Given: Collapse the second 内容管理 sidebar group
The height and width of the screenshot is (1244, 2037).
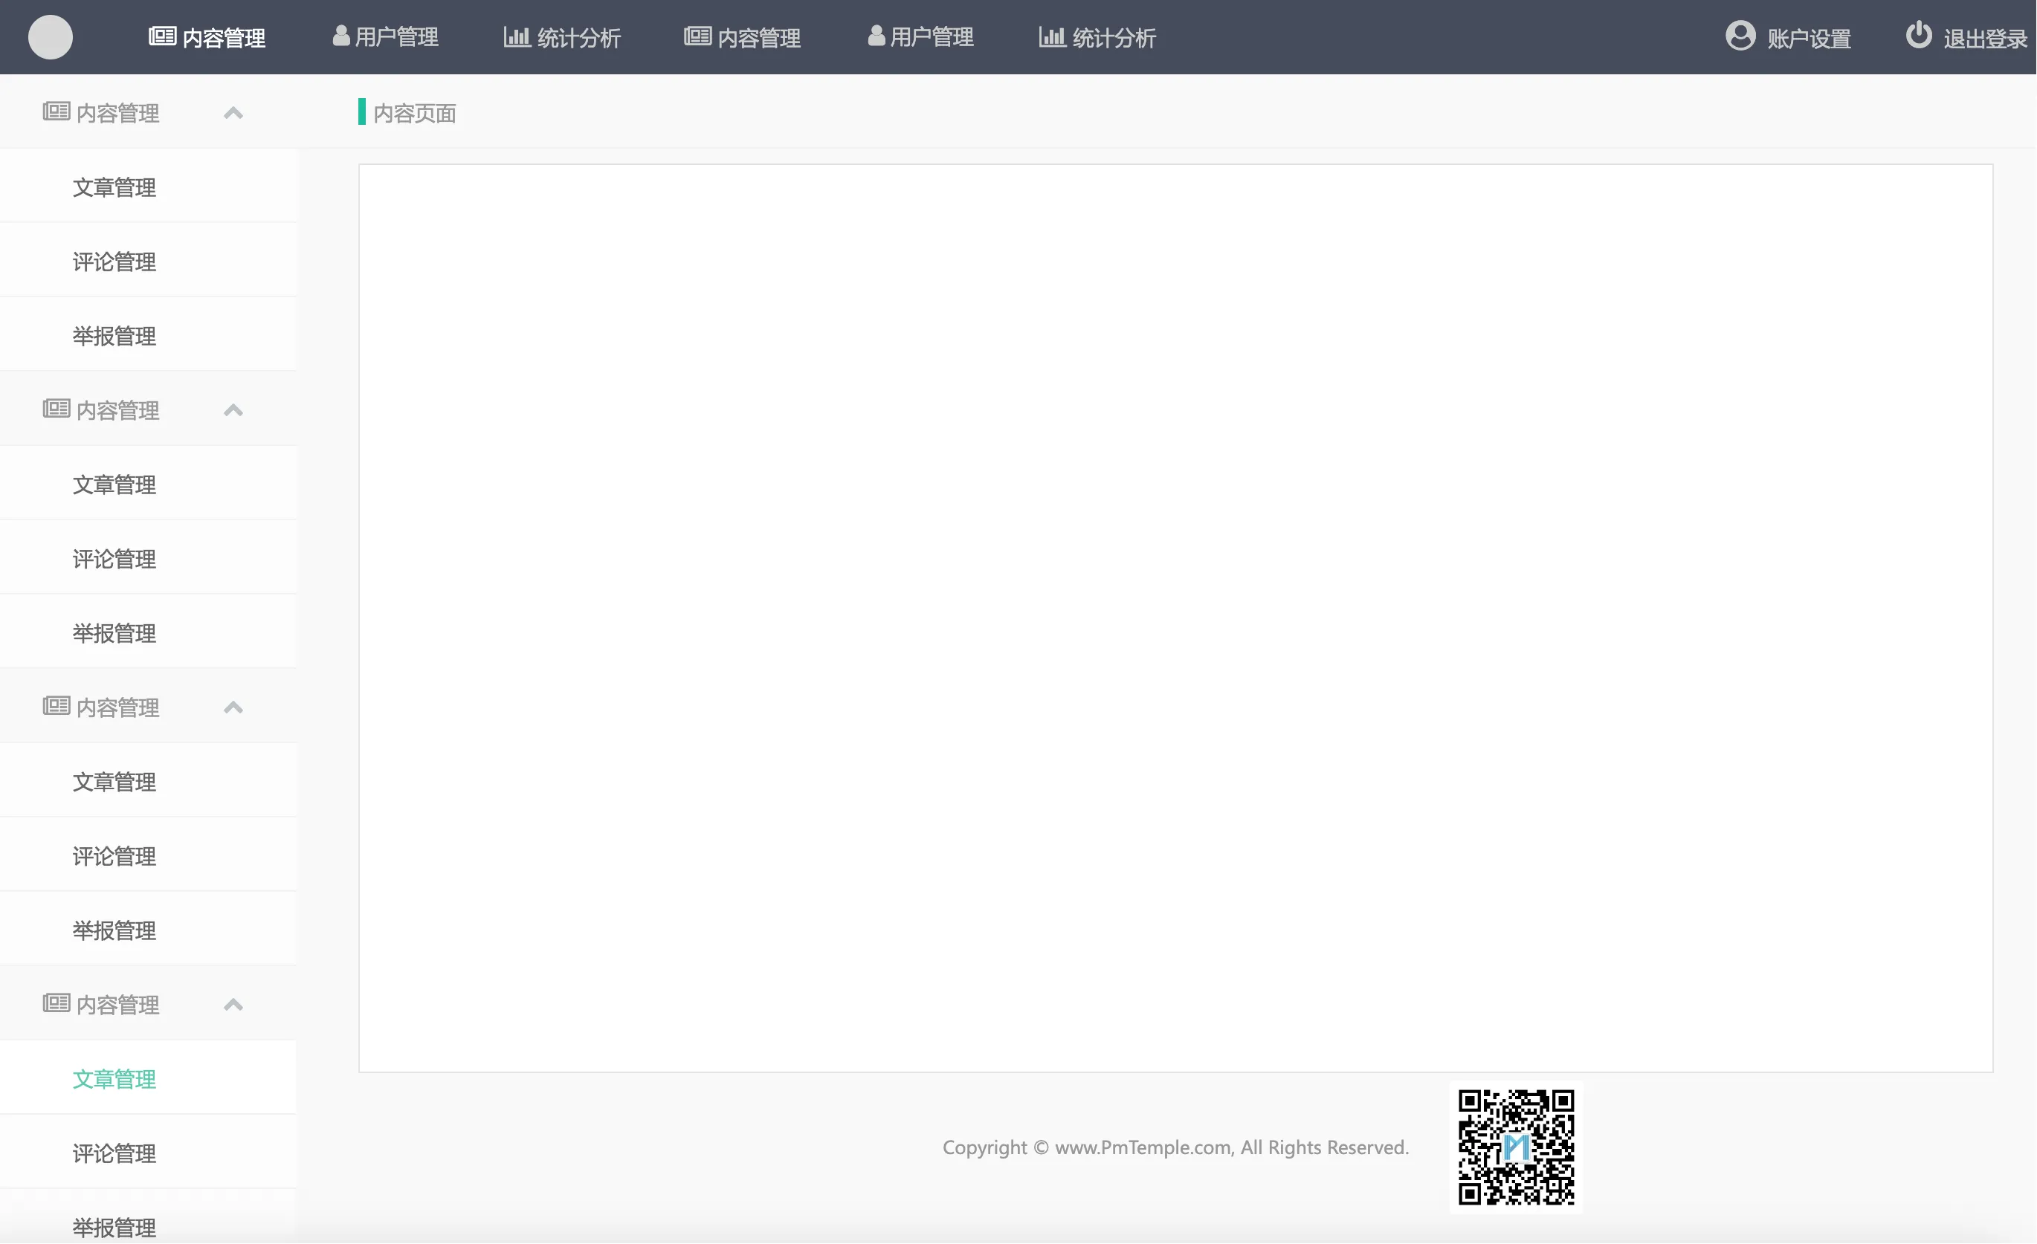Looking at the screenshot, I should click(x=233, y=409).
